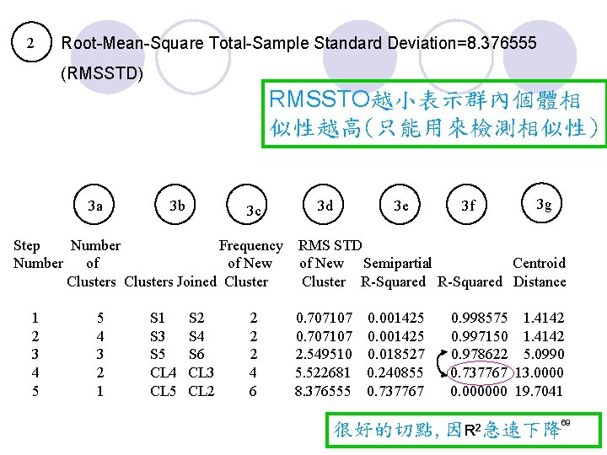Click the cluster name "S5"
607x455 pixels.
coord(158,354)
